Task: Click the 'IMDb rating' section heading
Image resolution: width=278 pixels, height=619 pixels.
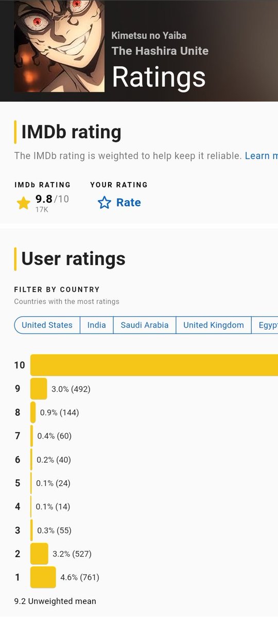Action: click(72, 133)
